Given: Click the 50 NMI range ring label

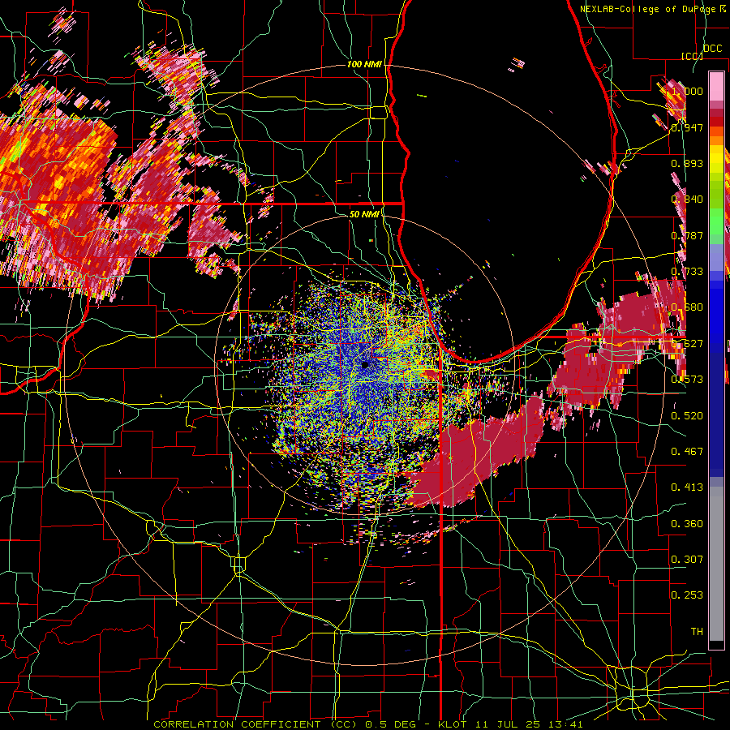Looking at the screenshot, I should pos(364,214).
